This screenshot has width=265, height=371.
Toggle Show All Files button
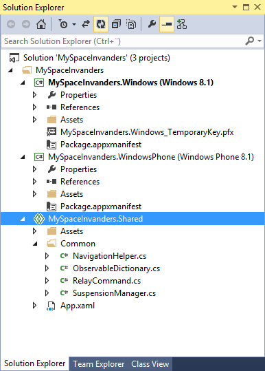tap(131, 24)
